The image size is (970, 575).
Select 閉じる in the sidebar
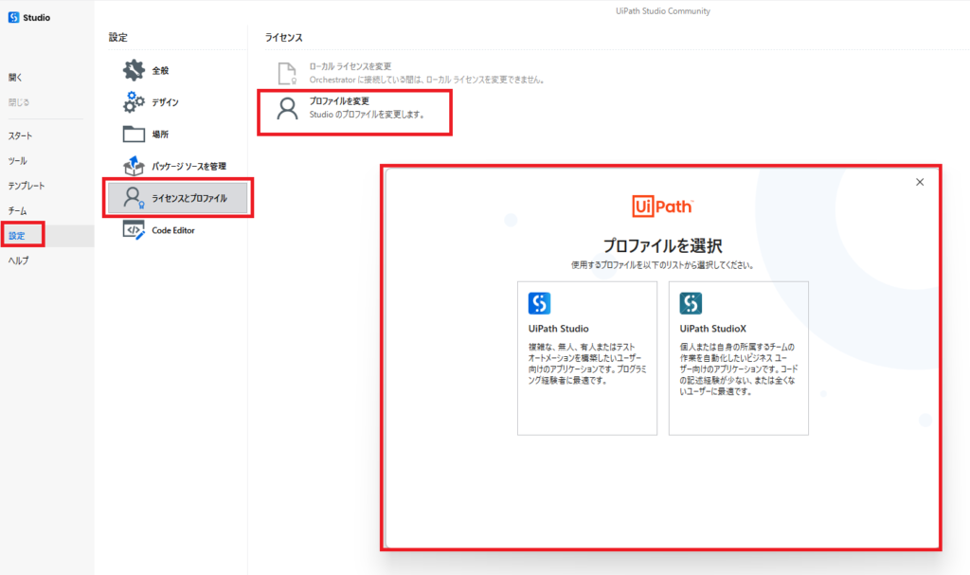(19, 102)
